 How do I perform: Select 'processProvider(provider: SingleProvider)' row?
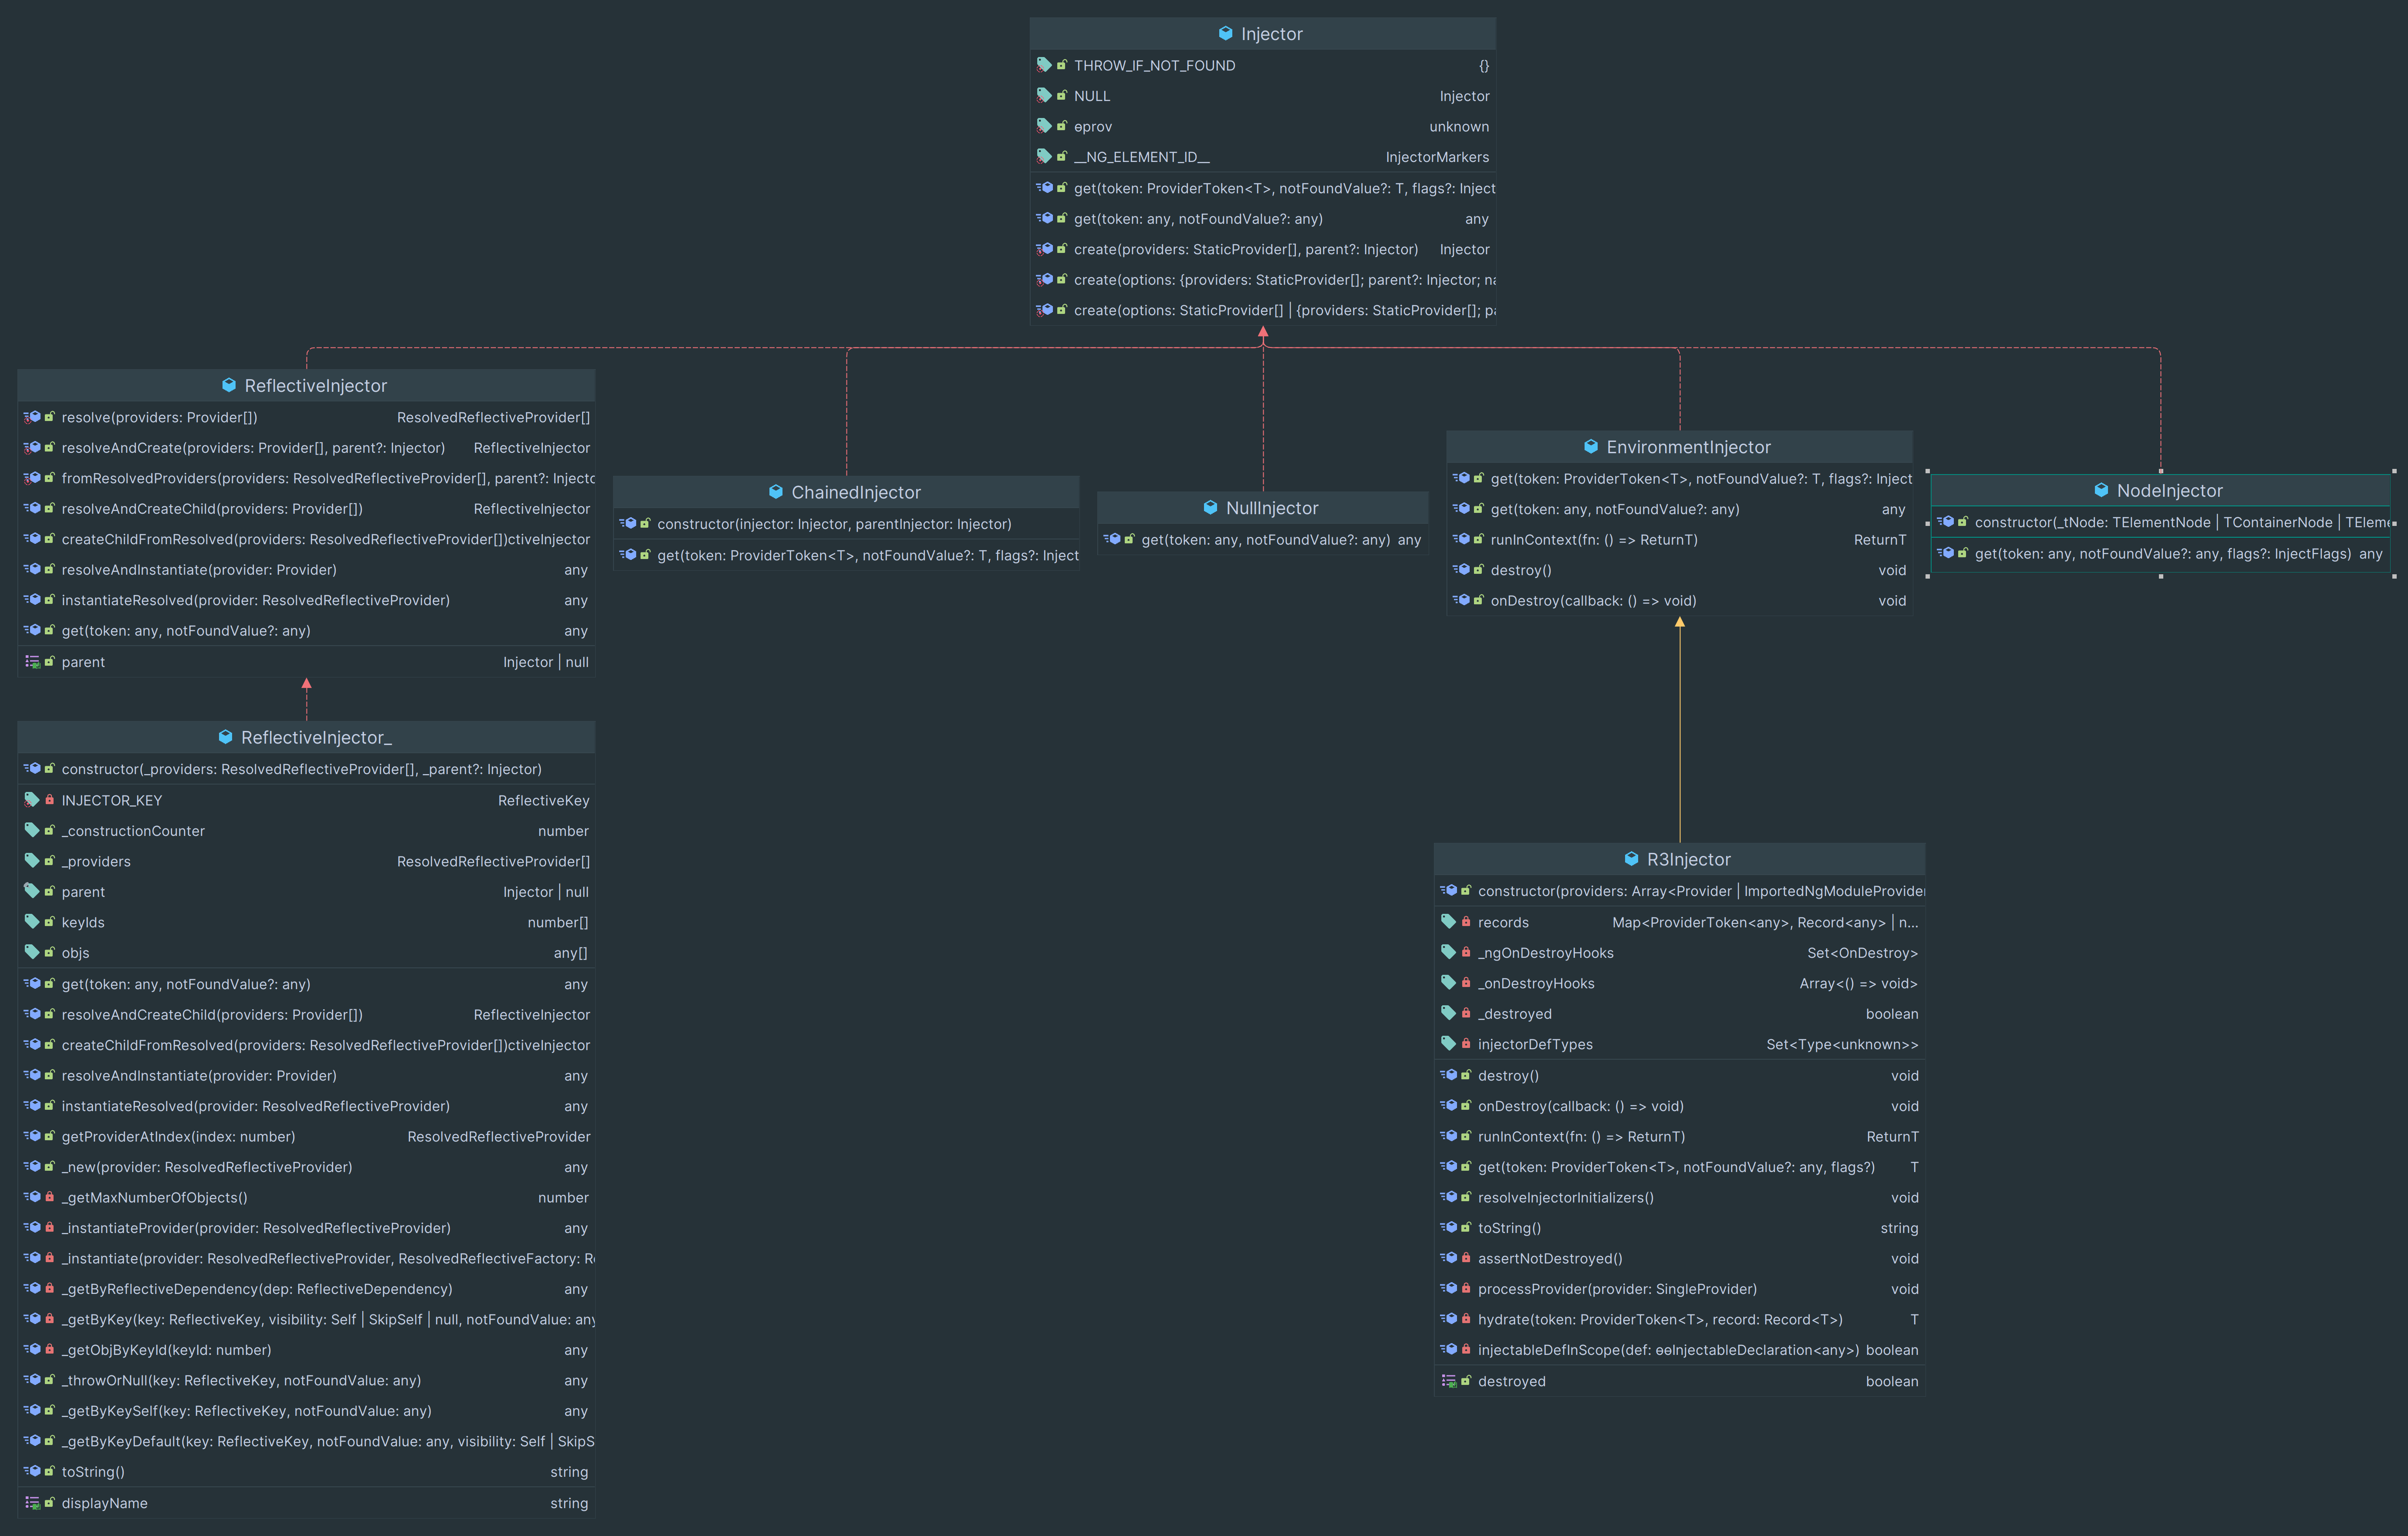pos(1679,1289)
